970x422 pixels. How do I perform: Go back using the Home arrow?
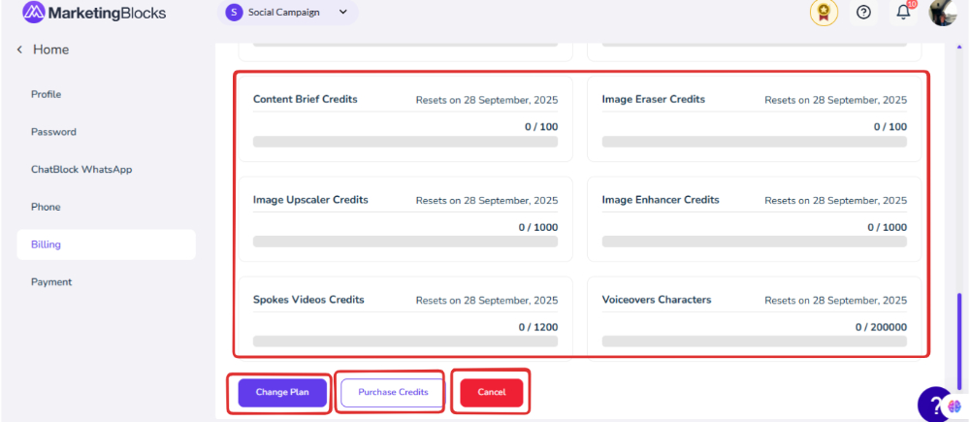pos(19,49)
